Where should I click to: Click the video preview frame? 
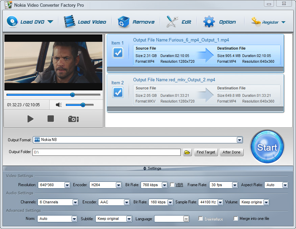53,62
